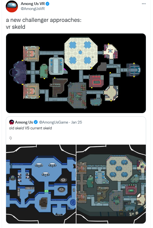
Task: Click the Jan 25 timestamp
Action: (x=76, y=122)
